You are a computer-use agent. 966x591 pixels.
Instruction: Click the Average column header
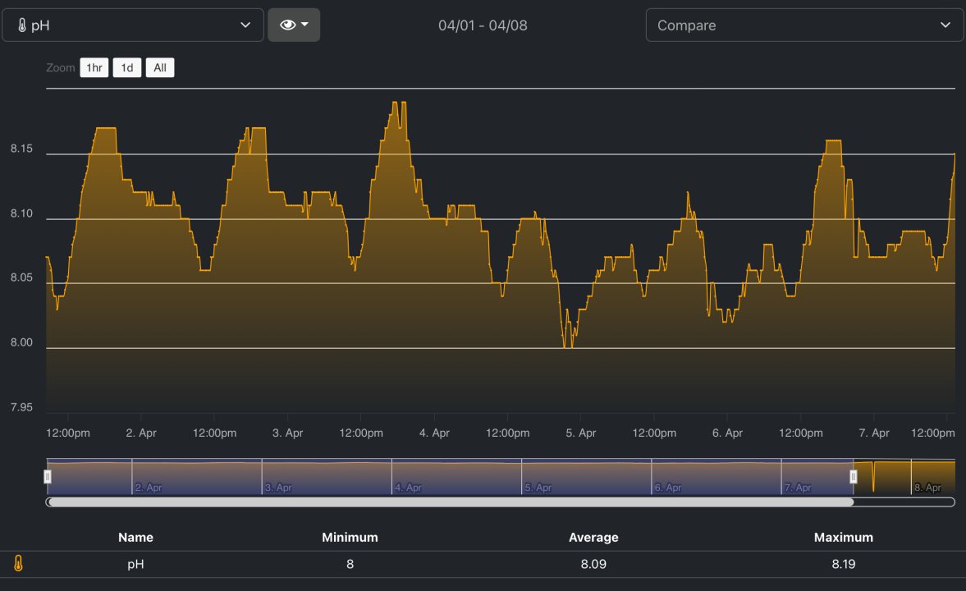pyautogui.click(x=593, y=538)
